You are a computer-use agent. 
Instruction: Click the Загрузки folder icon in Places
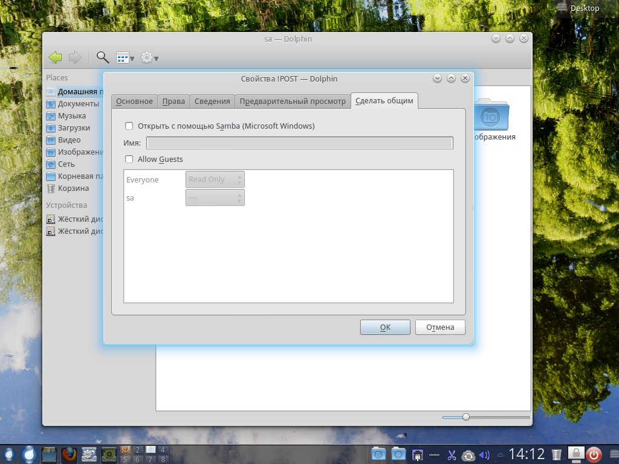tap(51, 128)
